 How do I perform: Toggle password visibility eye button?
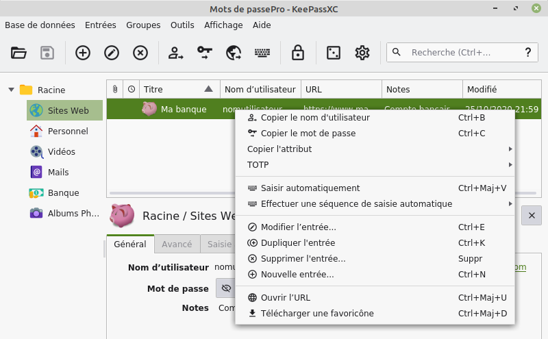pos(226,288)
